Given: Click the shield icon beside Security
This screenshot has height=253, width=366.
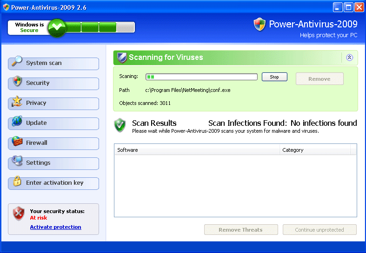Looking at the screenshot, I should 17,82.
